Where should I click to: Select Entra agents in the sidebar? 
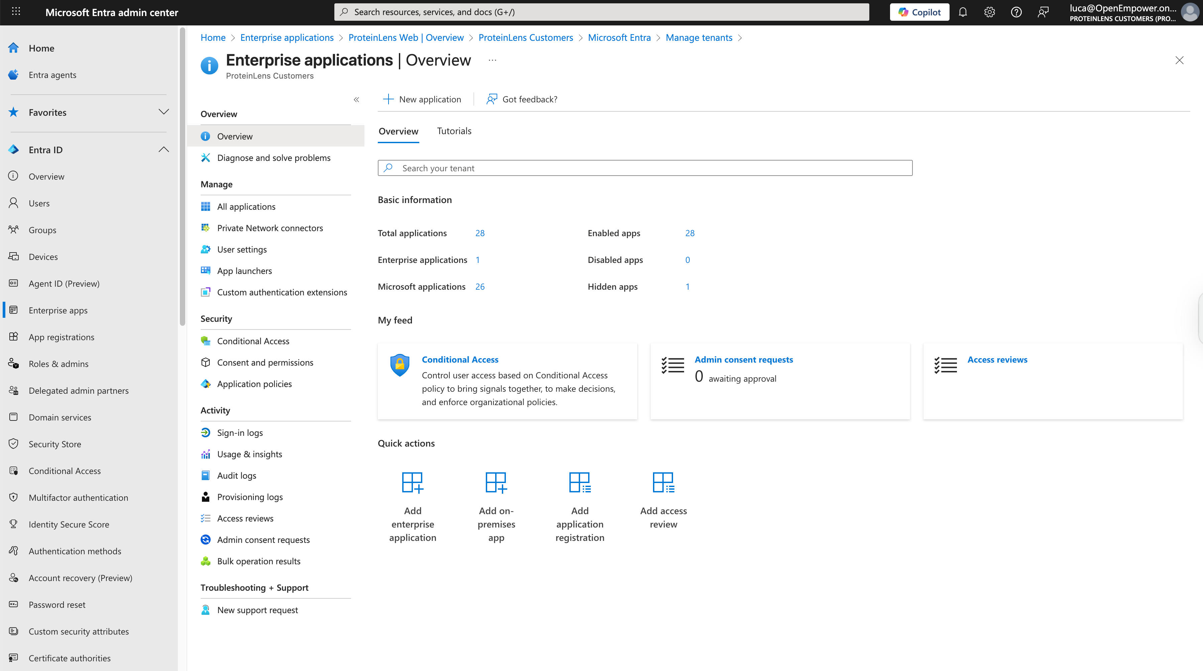[52, 74]
